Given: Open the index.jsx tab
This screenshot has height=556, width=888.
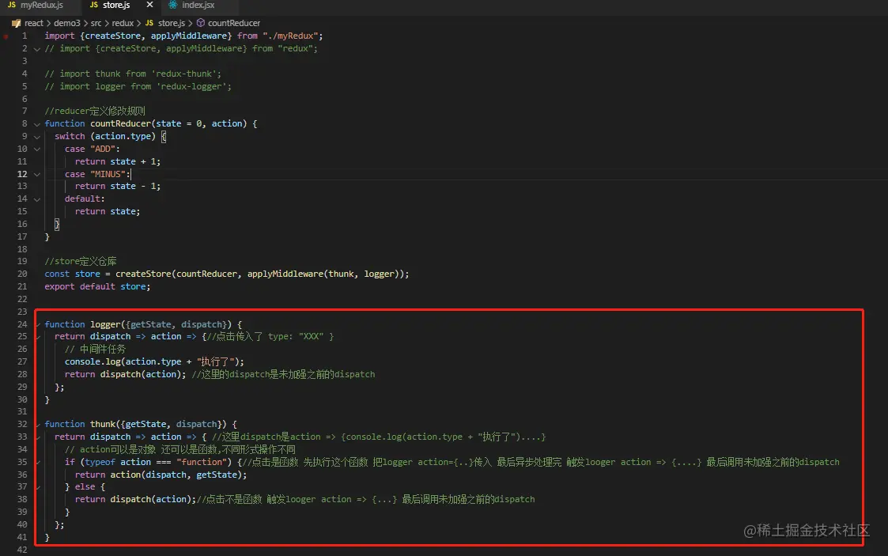Looking at the screenshot, I should [x=198, y=5].
